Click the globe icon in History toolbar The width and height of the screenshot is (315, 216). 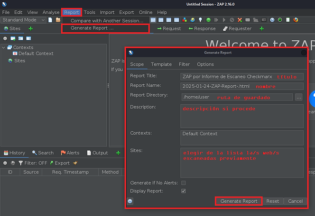click(x=13, y=163)
